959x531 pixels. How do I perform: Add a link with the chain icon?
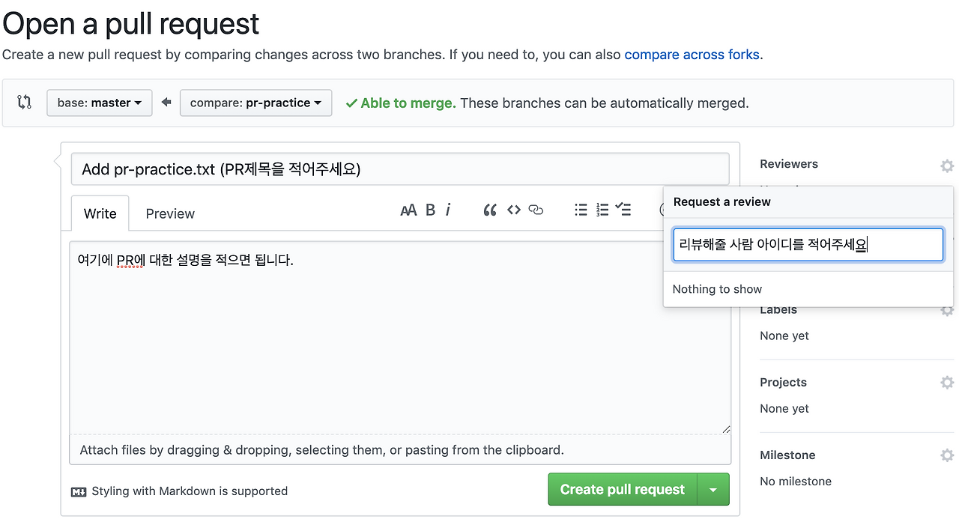(x=536, y=210)
